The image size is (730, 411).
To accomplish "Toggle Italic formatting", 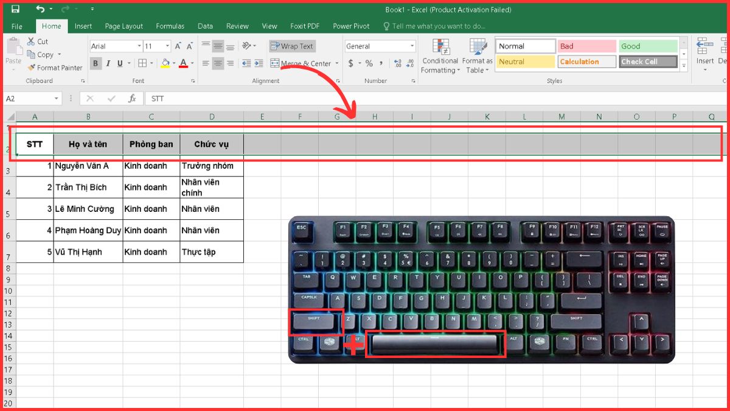I will [x=108, y=63].
